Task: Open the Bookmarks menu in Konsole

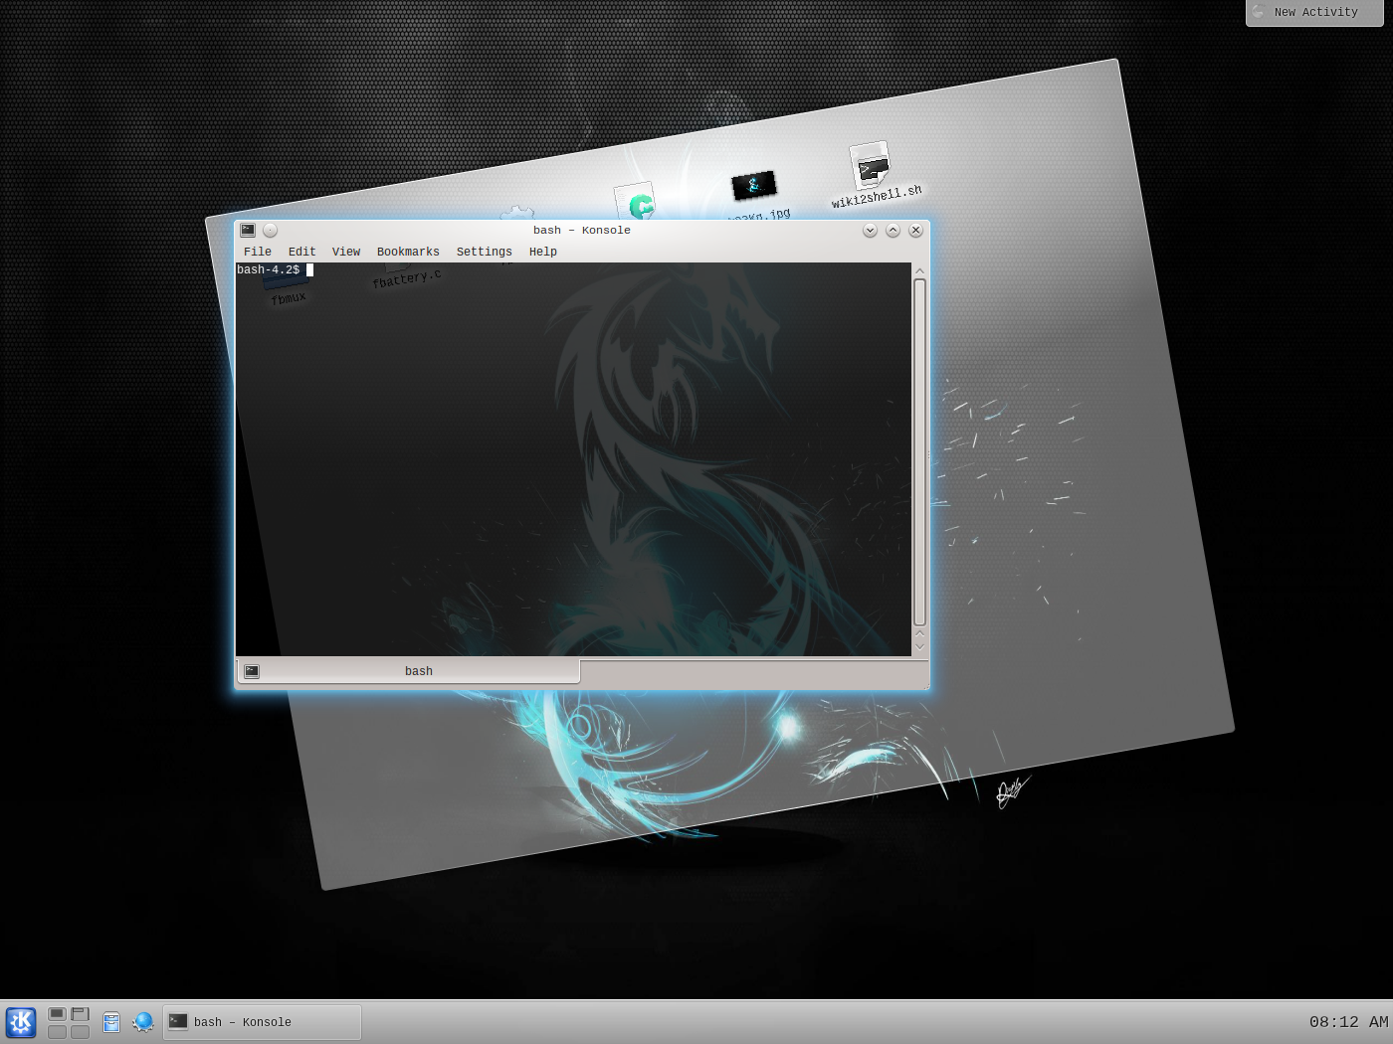Action: pyautogui.click(x=408, y=252)
